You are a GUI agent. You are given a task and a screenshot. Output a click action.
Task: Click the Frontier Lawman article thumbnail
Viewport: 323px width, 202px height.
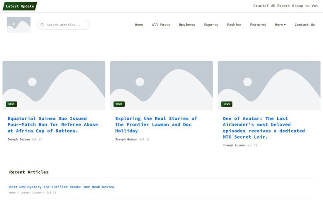pyautogui.click(x=161, y=85)
